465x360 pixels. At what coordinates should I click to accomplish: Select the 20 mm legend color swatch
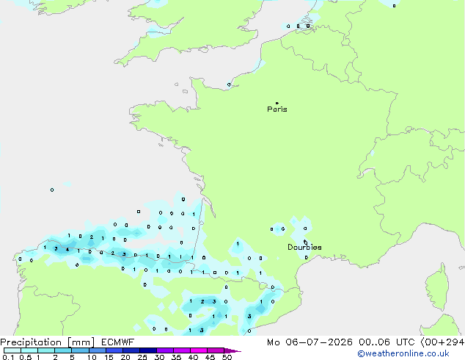131,350
